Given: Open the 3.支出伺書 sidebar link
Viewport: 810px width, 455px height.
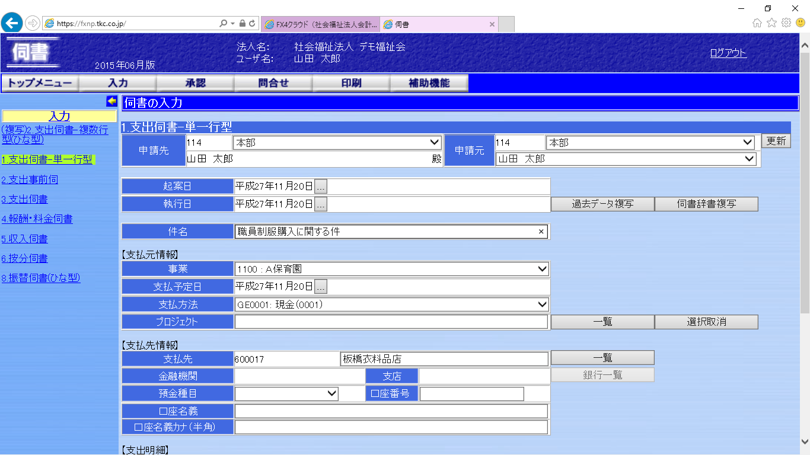Looking at the screenshot, I should coord(24,199).
